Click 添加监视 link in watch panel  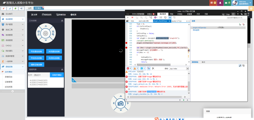click(x=196, y=30)
